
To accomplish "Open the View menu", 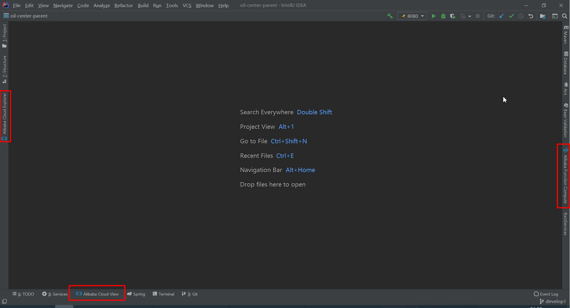I will pos(43,5).
